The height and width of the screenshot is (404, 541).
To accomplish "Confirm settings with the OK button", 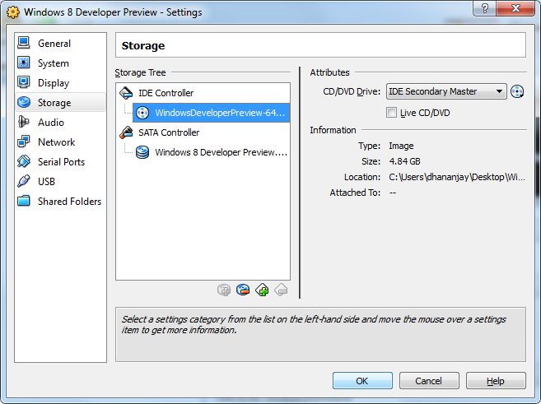I will (362, 381).
